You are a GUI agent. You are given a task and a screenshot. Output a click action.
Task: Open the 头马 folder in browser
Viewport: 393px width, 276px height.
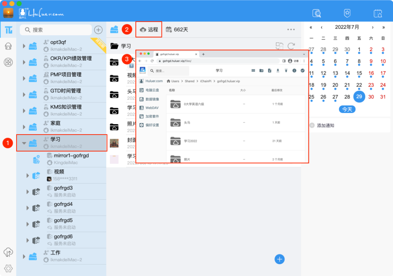tap(236, 122)
